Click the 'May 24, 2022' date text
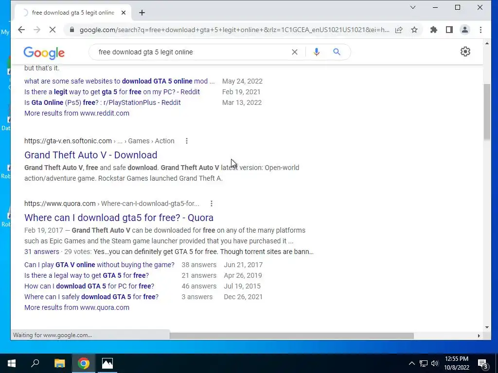This screenshot has height=373, width=498. point(242,81)
